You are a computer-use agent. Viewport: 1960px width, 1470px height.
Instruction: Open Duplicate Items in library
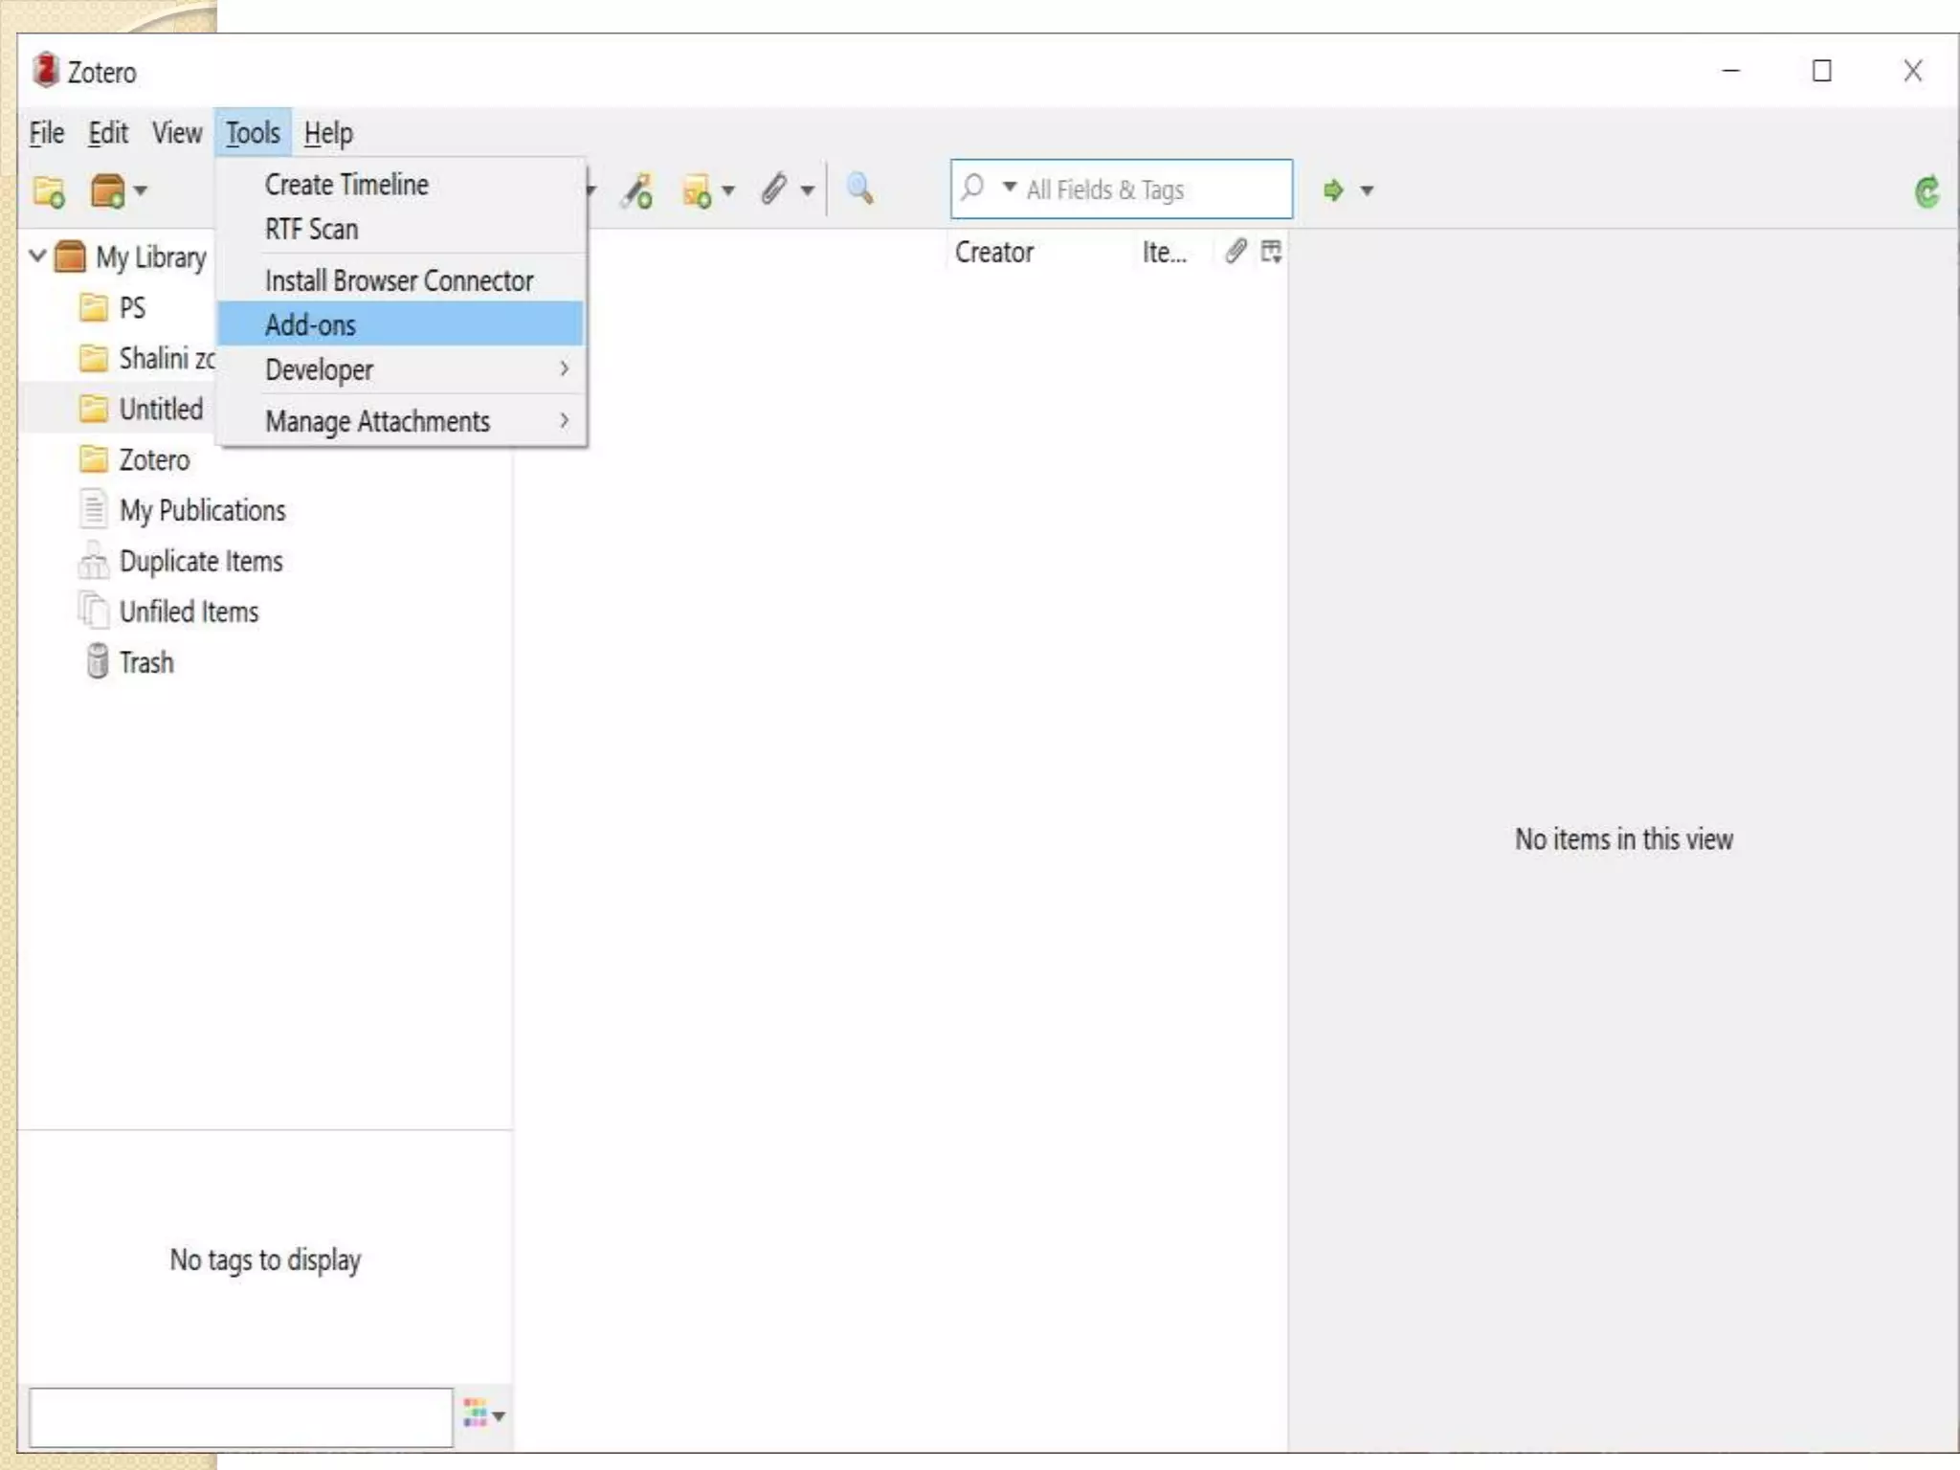coord(200,562)
